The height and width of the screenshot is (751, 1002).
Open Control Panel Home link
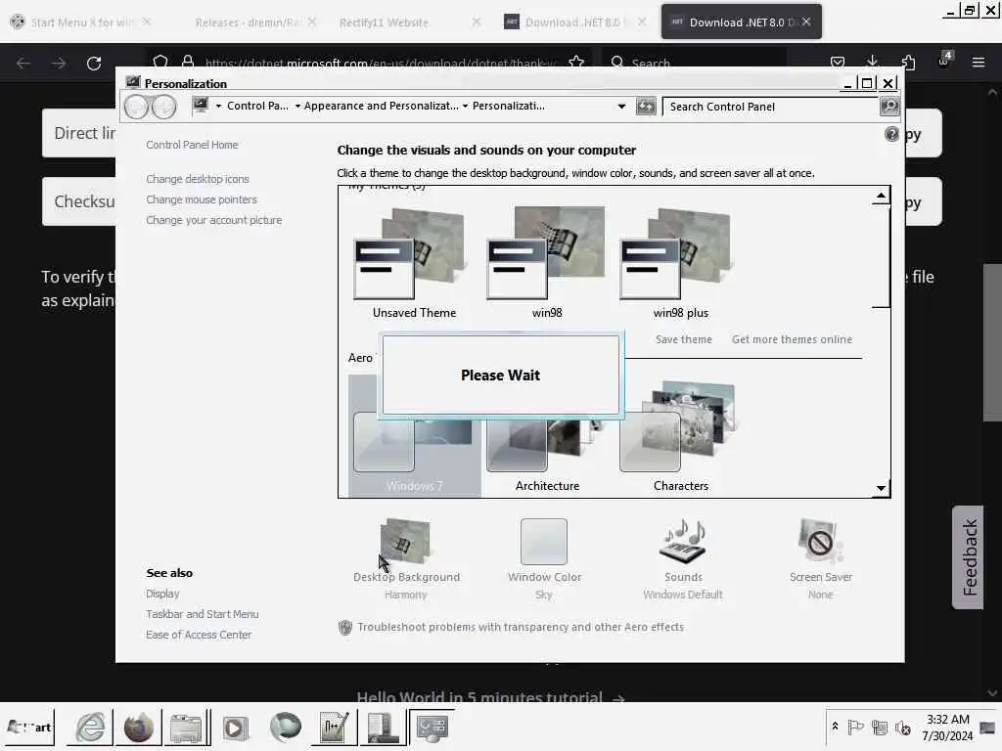tap(192, 145)
